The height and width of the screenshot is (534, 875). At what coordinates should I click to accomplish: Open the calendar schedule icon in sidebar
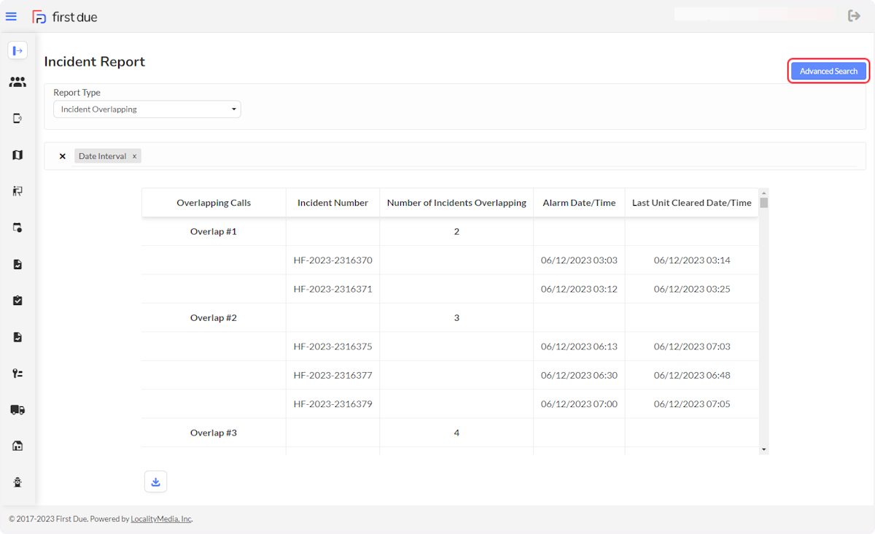[17, 228]
